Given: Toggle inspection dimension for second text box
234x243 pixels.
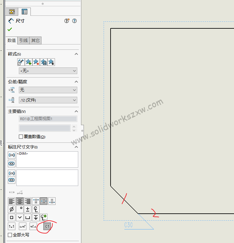Looking at the screenshot, I should coord(12,180).
